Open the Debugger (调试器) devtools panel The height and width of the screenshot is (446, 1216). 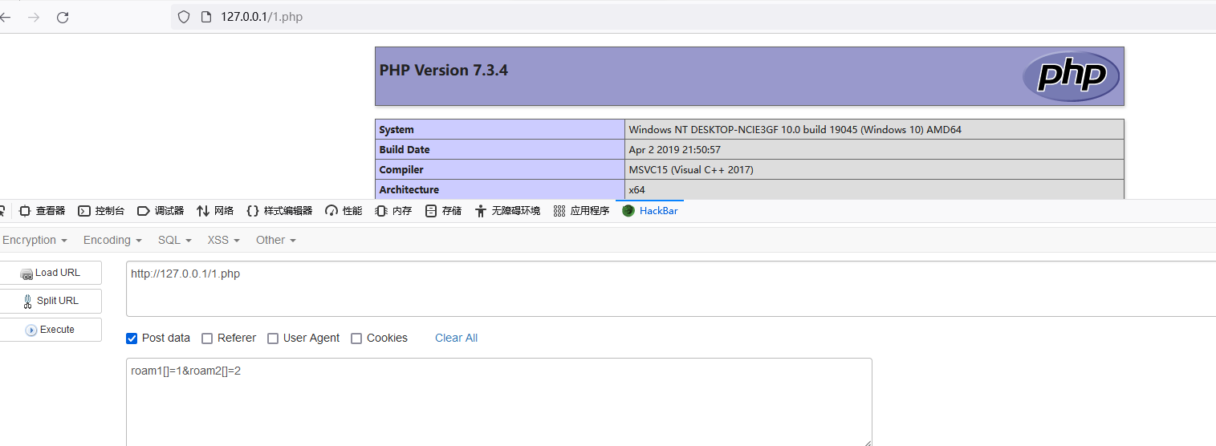click(161, 211)
